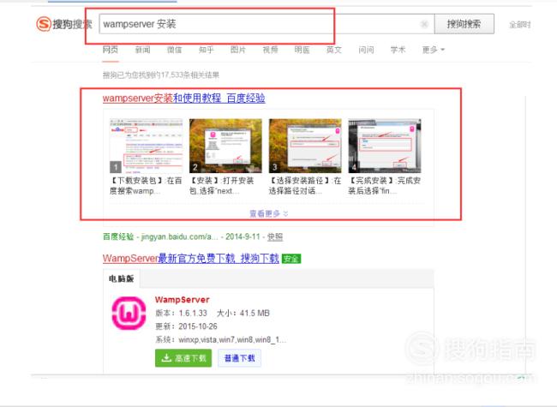Image resolution: width=557 pixels, height=407 pixels.
Task: Switch to the 视频 tab
Action: coord(270,50)
